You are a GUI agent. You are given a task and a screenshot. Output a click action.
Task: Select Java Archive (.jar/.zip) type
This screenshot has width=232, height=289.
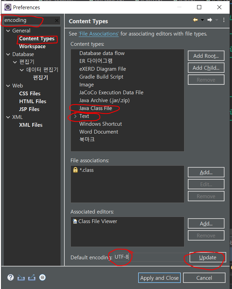(x=104, y=100)
